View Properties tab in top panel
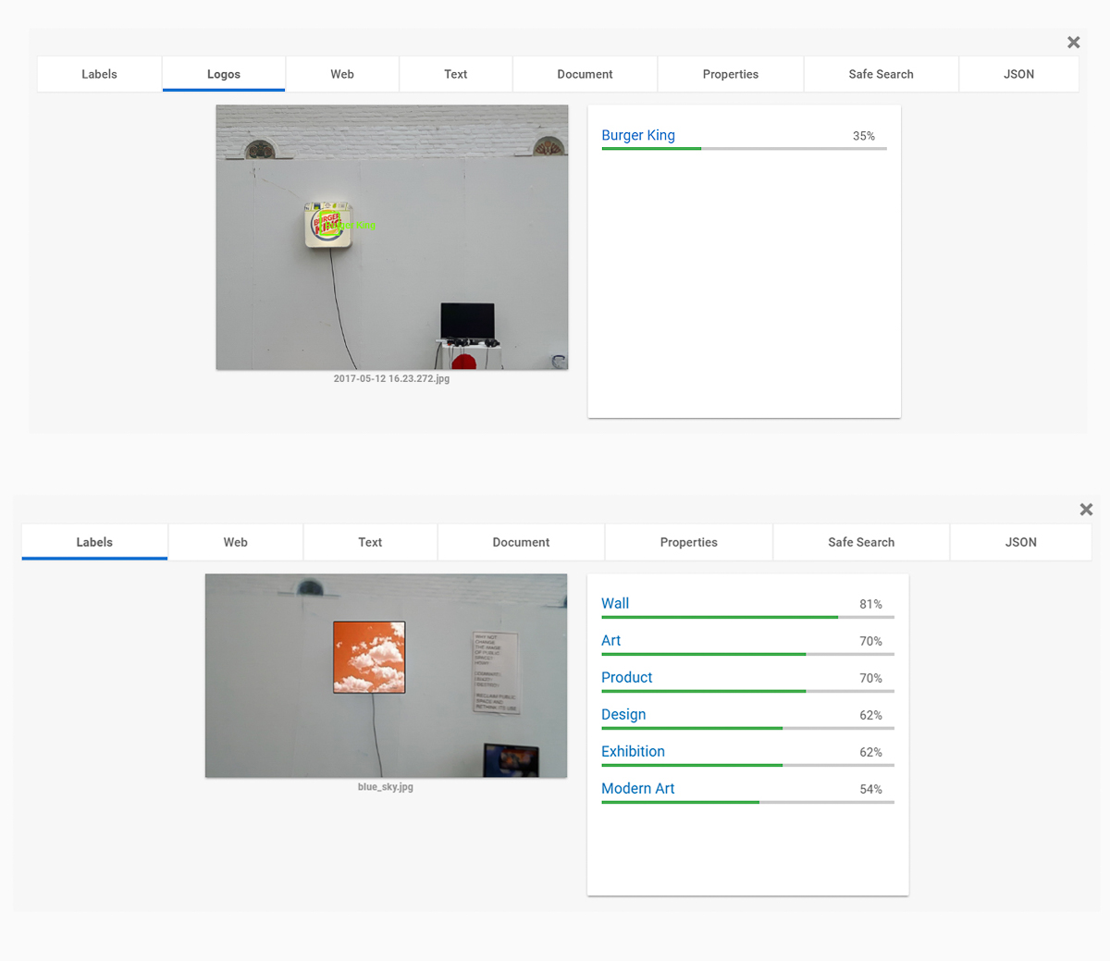 [730, 74]
